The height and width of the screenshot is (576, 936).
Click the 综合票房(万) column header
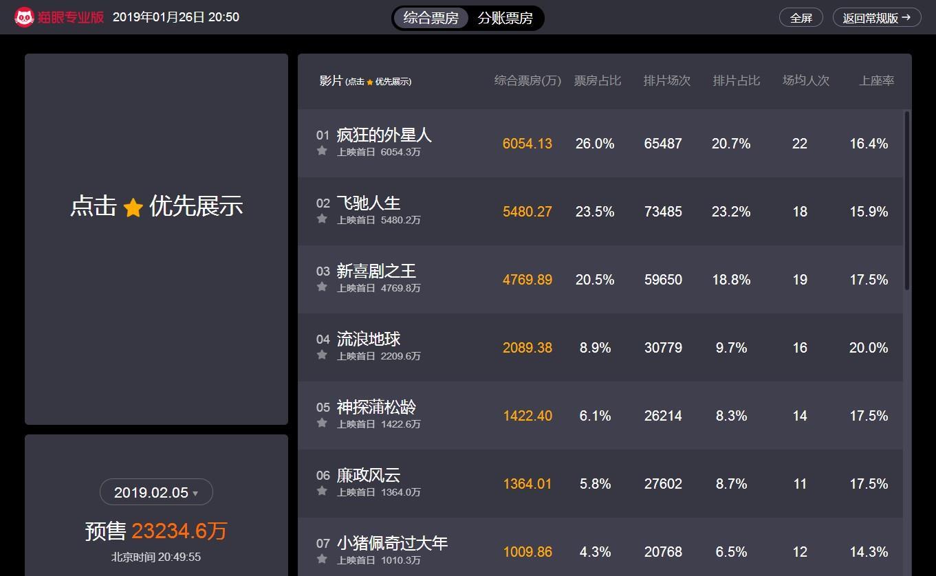527,80
